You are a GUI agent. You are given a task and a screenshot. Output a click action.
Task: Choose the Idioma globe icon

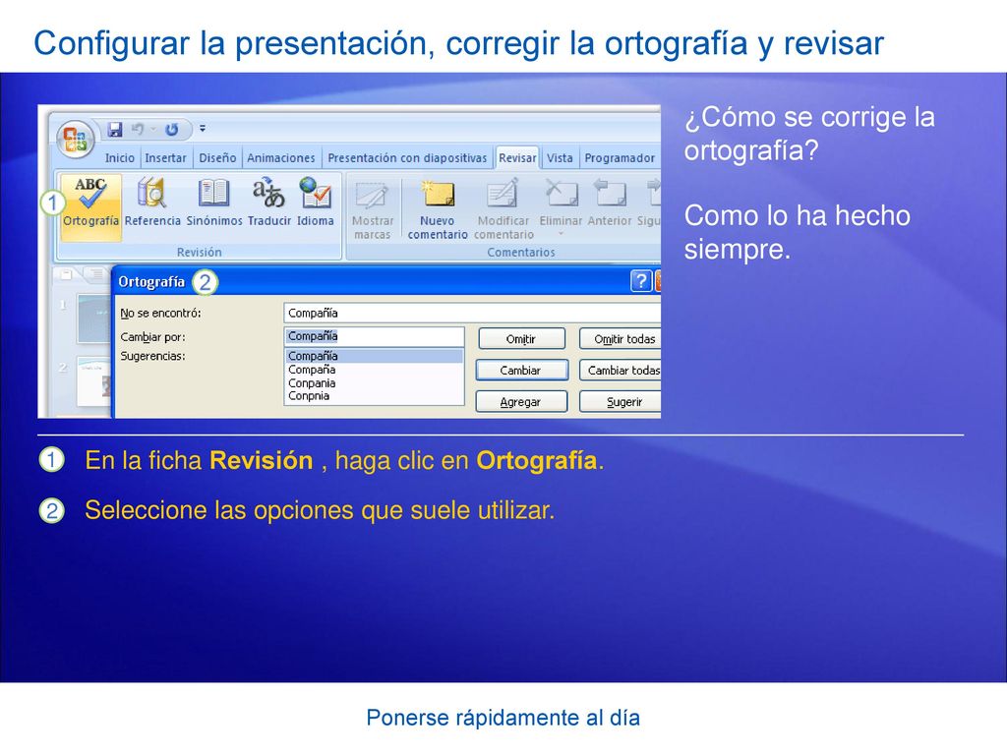coord(316,194)
